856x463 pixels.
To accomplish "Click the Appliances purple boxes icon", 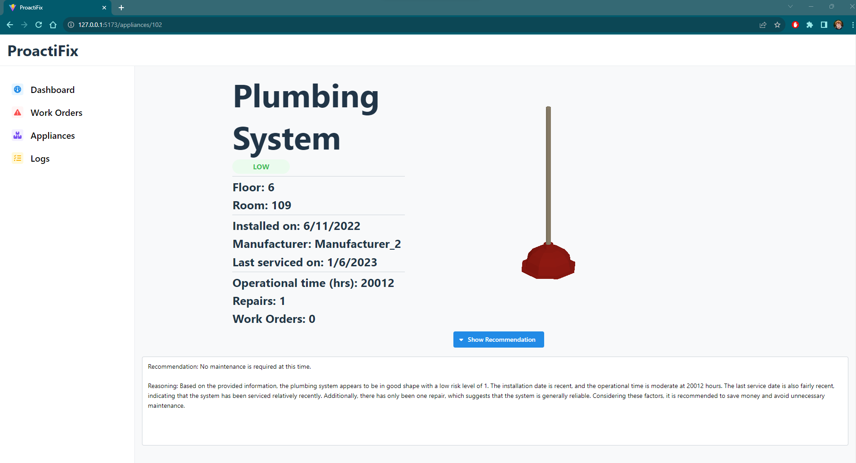I will point(18,135).
